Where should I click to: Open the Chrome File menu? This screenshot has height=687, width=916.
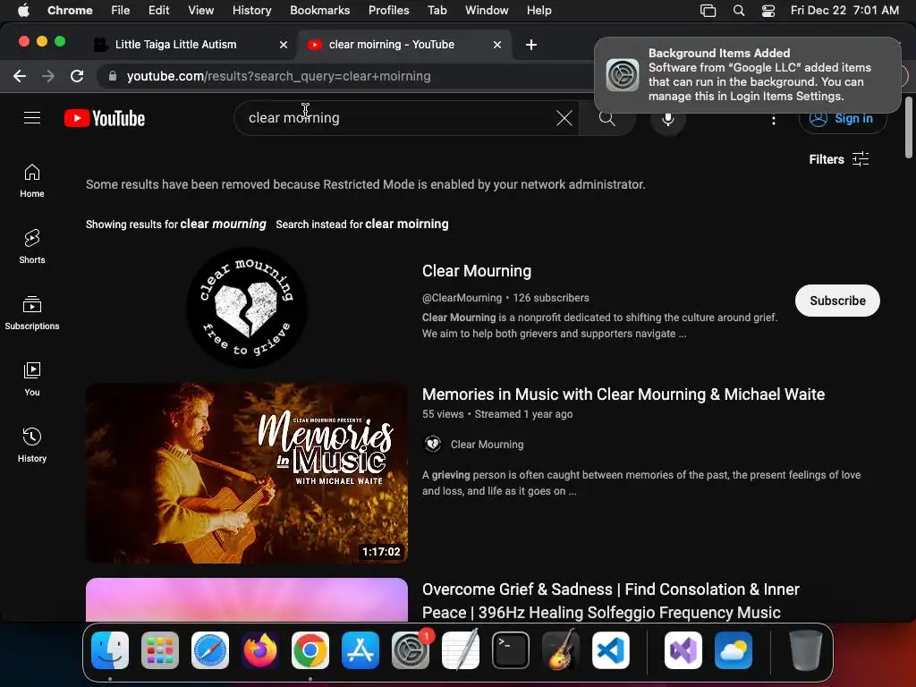(x=121, y=10)
